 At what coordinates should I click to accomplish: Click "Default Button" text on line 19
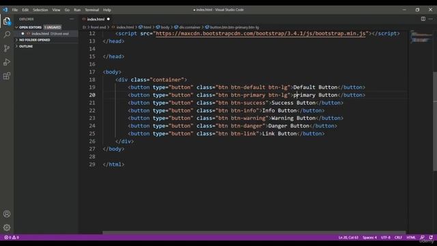[315, 87]
